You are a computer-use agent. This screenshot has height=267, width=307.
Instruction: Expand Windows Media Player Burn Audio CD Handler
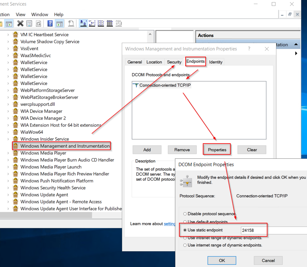click(8, 160)
